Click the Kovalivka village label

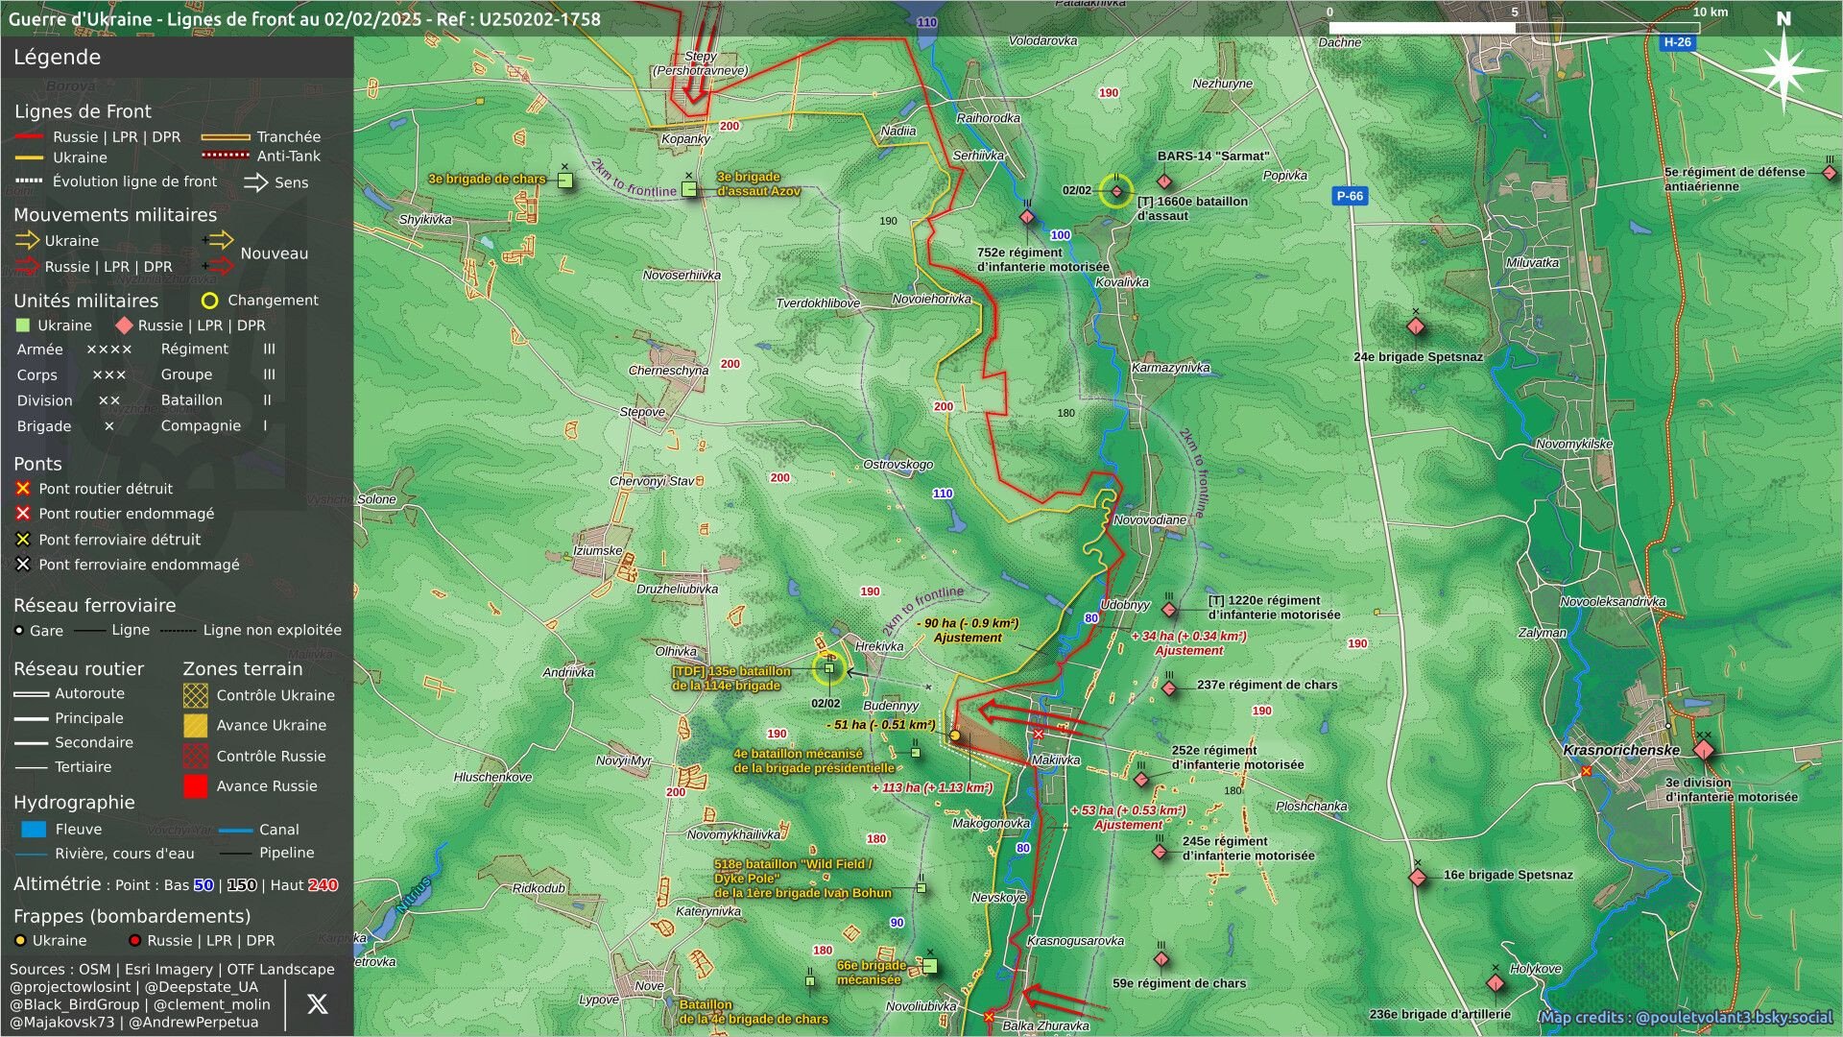[1121, 282]
